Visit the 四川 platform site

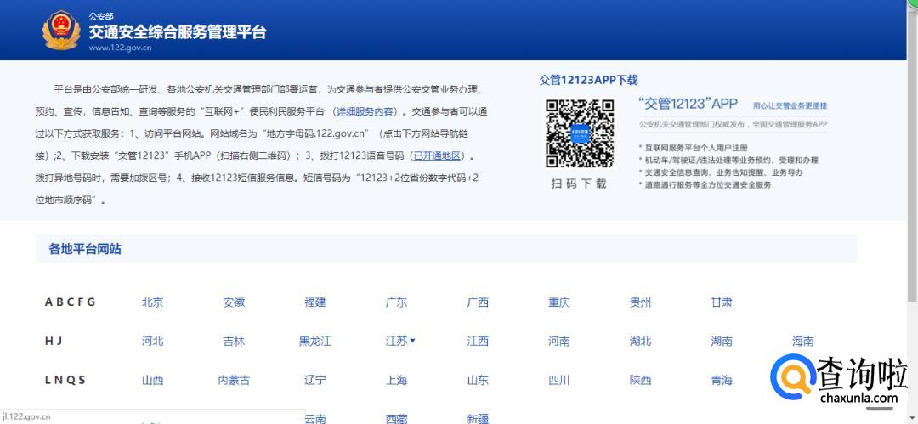point(559,380)
